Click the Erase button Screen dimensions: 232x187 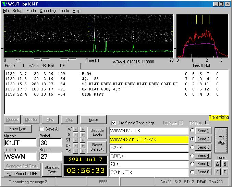point(93,120)
